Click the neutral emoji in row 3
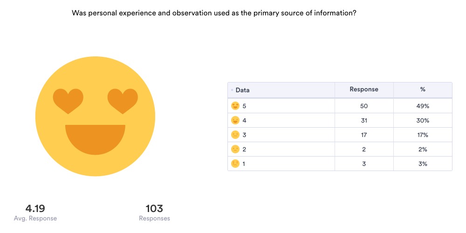Viewport: 466px width, 233px height. pos(235,135)
